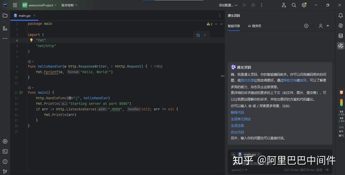Open the Problems tool window icon
This screenshot has width=345, height=175.
pyautogui.click(x=5, y=162)
